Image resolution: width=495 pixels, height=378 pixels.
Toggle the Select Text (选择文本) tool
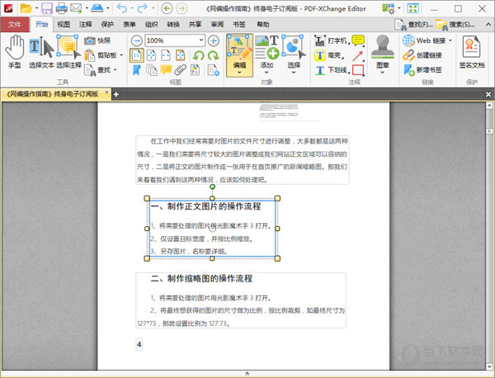click(39, 51)
